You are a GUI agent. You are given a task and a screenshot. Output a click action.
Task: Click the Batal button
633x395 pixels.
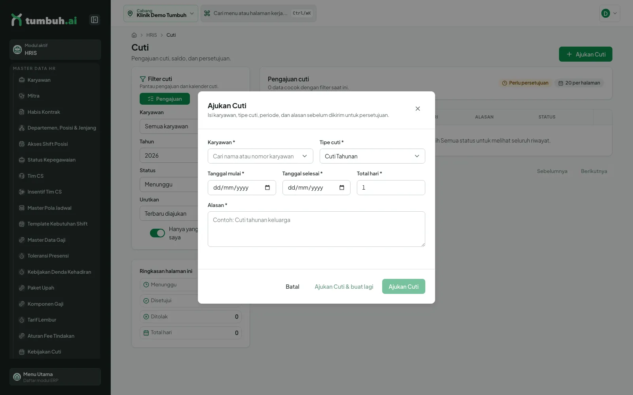(292, 287)
